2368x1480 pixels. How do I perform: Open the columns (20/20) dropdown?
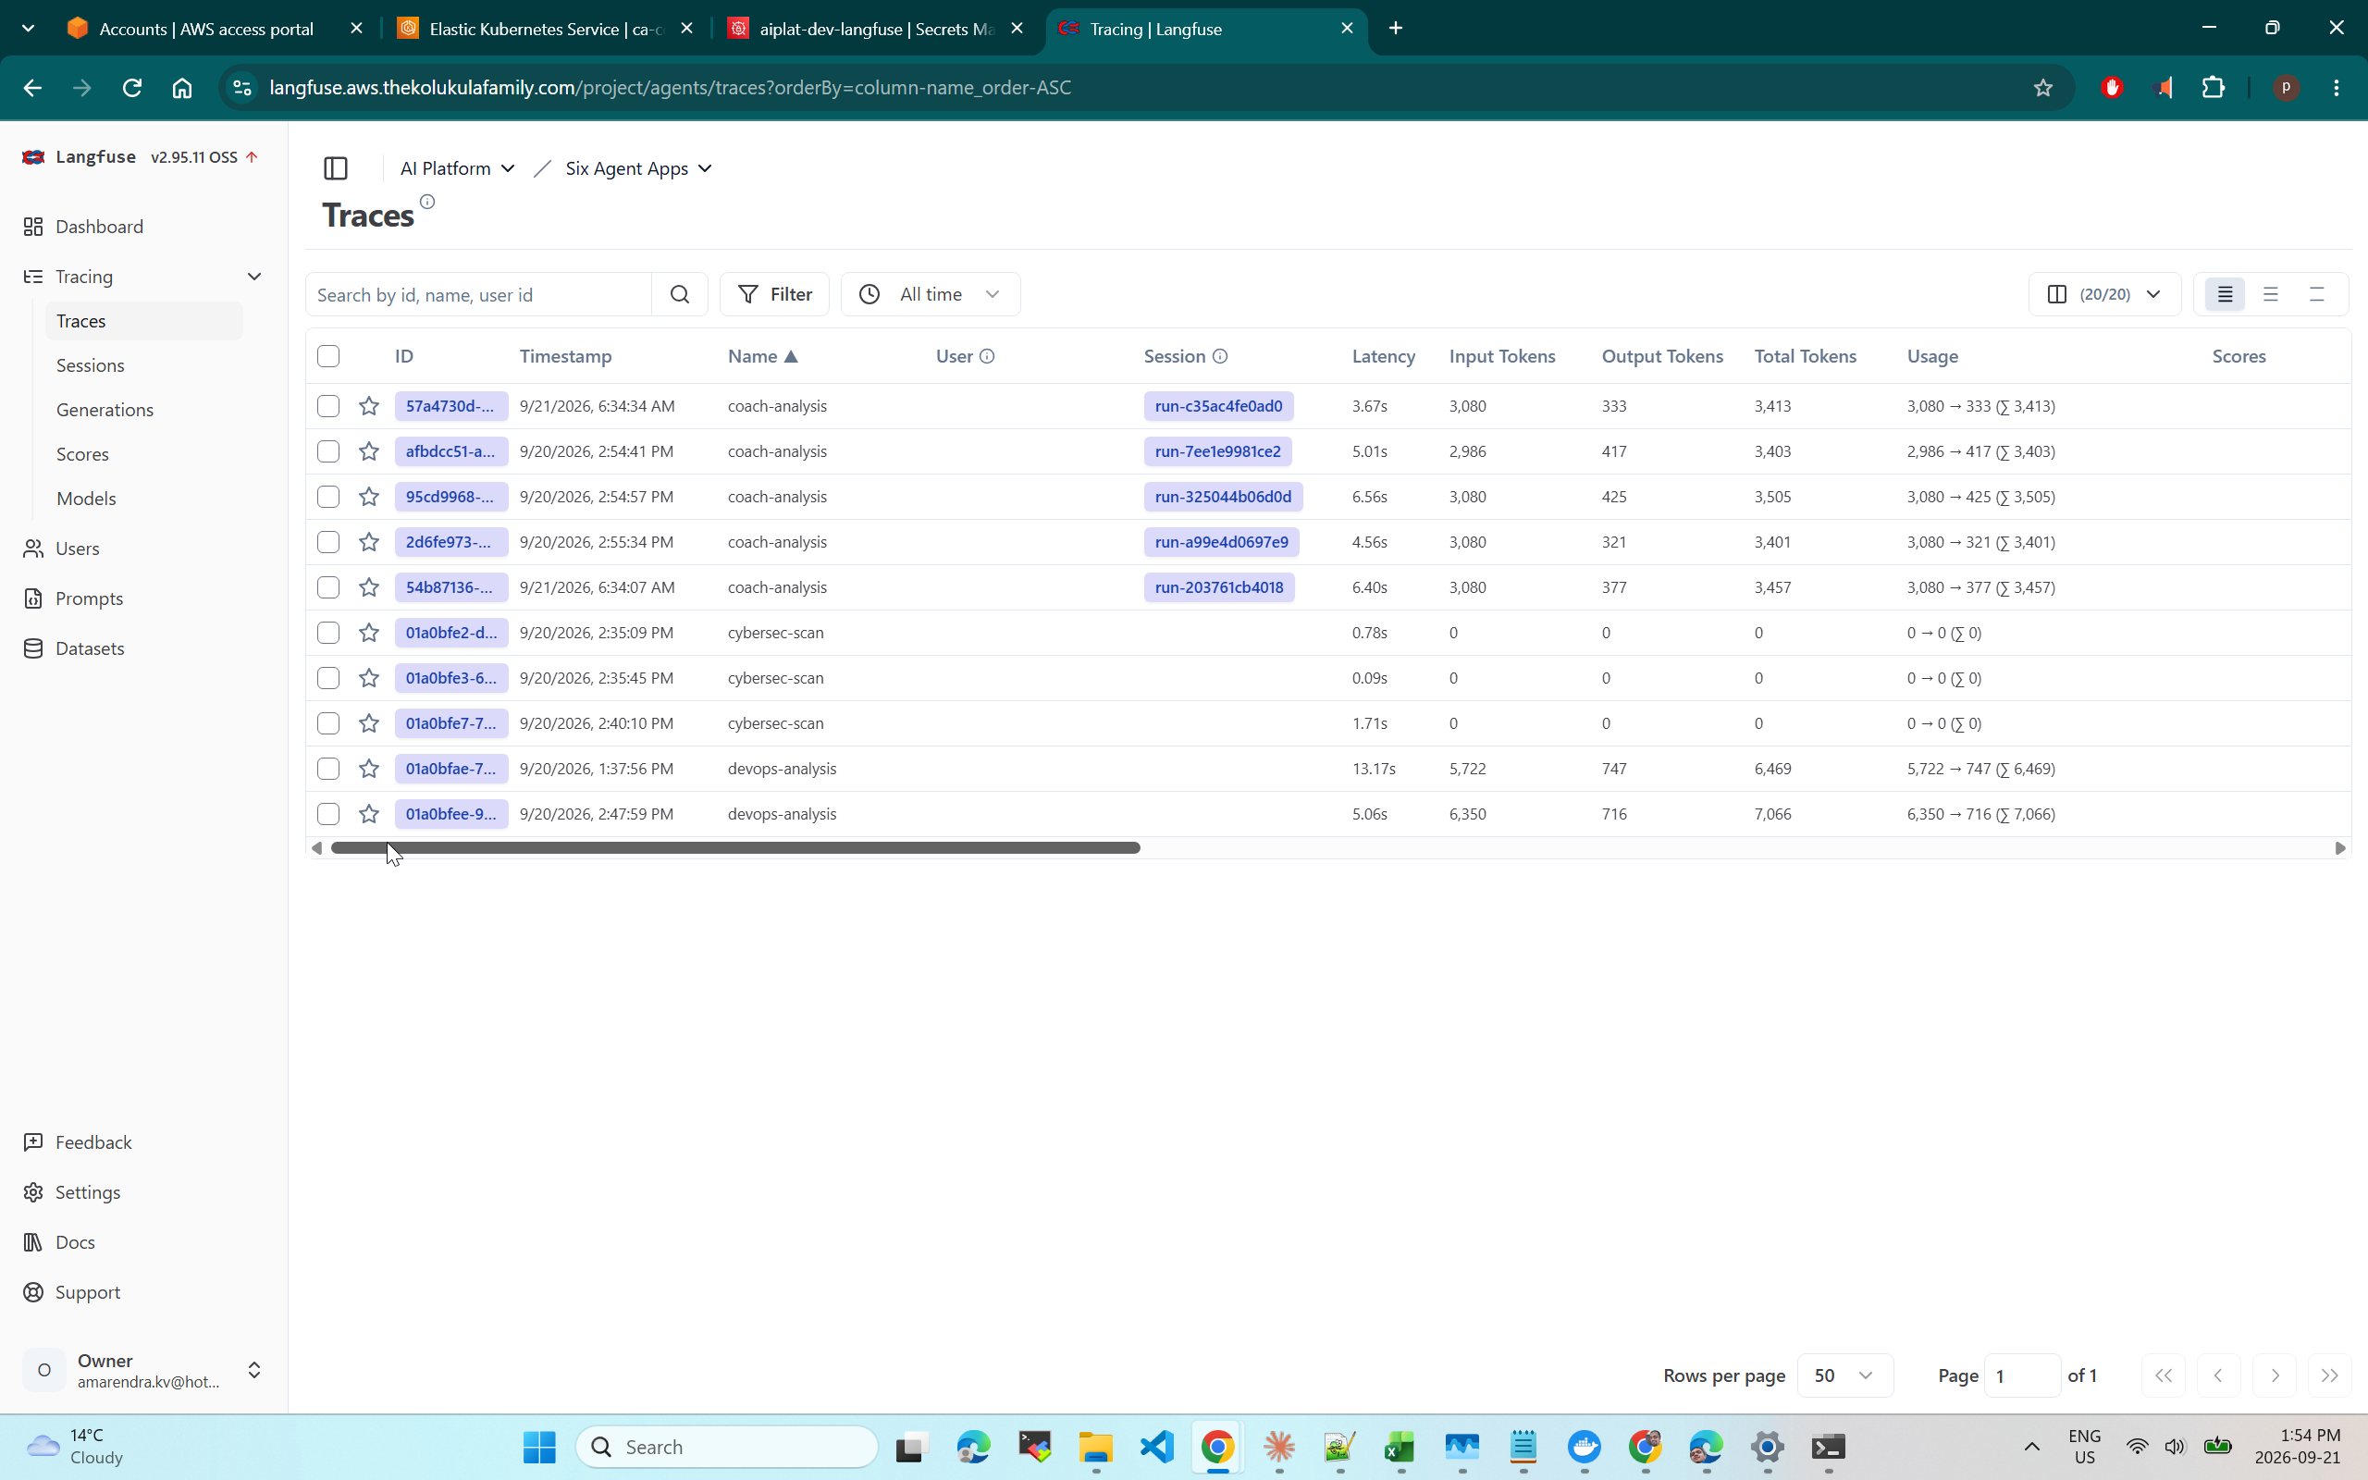coord(2103,295)
